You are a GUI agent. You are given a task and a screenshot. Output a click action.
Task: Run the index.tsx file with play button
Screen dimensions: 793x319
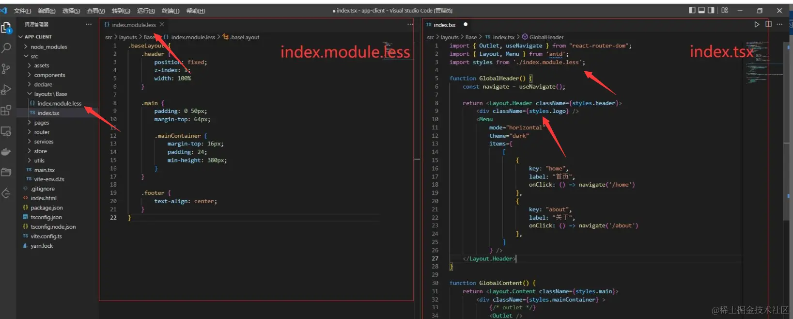(757, 24)
